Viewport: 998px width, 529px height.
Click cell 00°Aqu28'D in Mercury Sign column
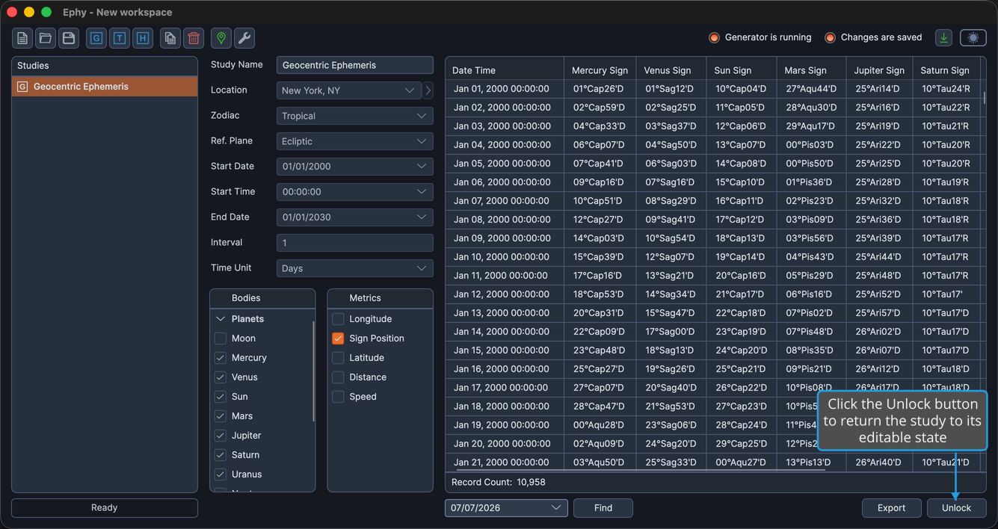click(599, 425)
